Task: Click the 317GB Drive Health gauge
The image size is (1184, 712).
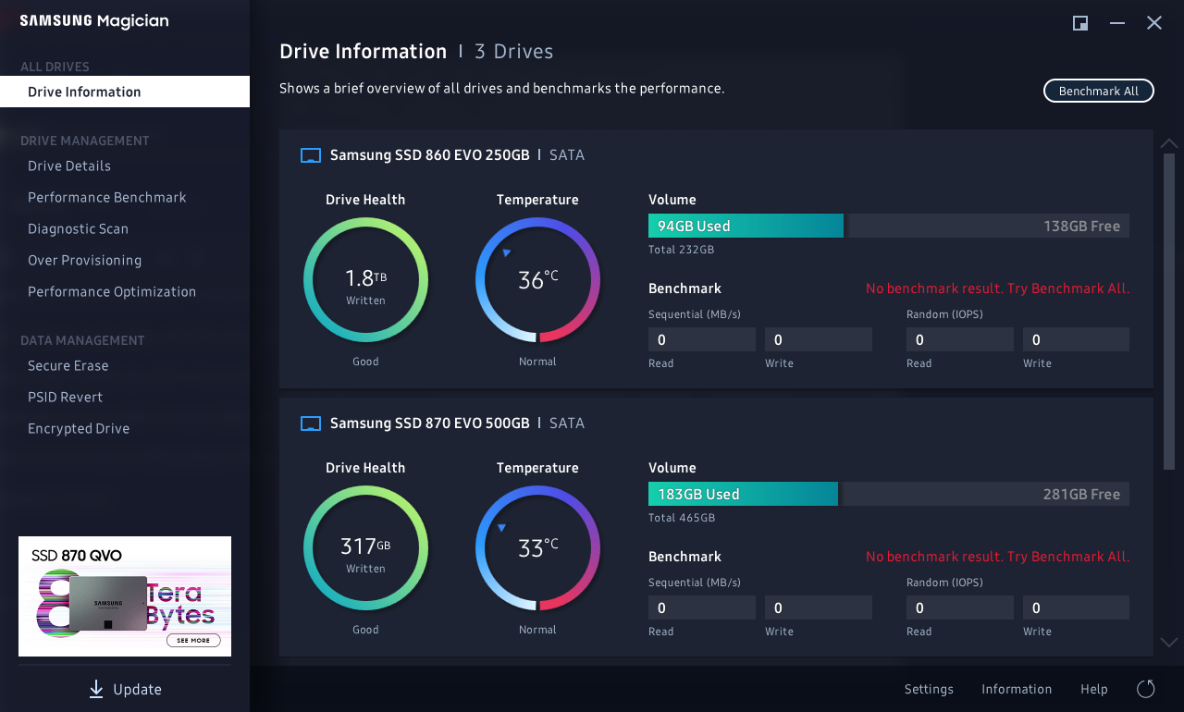Action: 365,548
